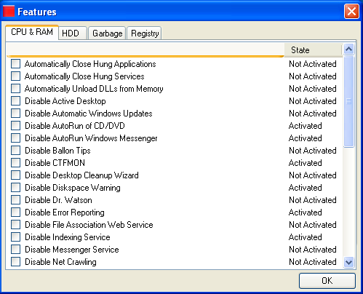Tick Disable Indexing Service checkbox

pyautogui.click(x=15, y=237)
